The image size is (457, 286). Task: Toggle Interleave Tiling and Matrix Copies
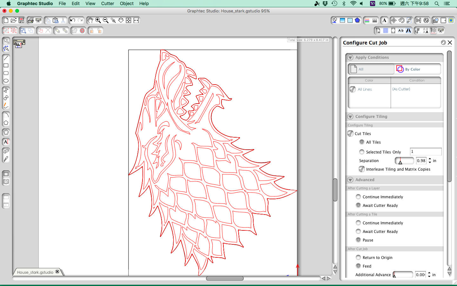point(362,169)
